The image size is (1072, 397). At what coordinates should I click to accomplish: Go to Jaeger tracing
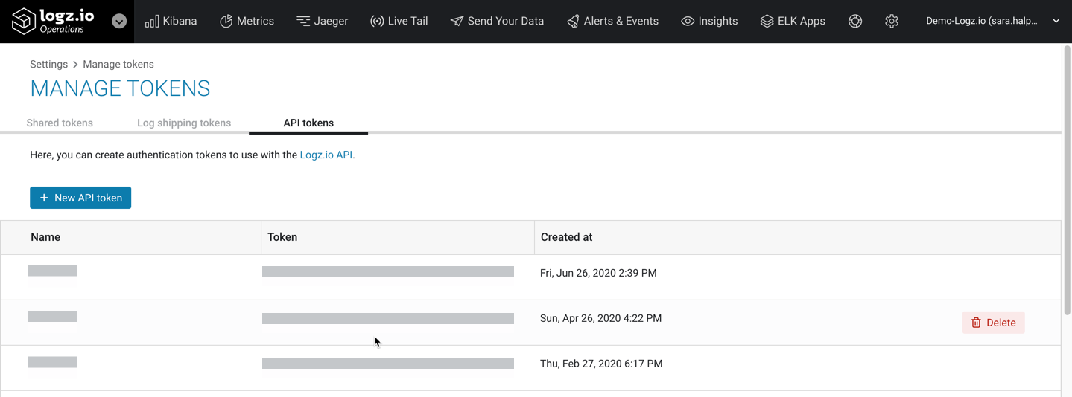[x=322, y=21]
